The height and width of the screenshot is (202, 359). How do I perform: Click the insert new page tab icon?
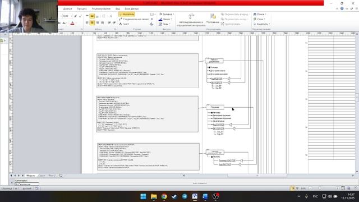tap(61, 176)
